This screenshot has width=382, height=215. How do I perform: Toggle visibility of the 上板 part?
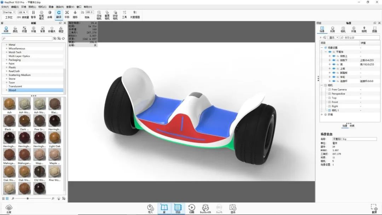(334, 69)
